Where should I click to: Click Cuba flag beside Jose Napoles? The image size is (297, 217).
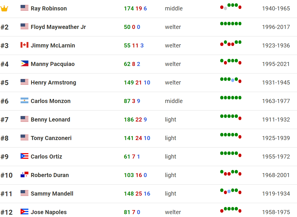tap(24, 212)
